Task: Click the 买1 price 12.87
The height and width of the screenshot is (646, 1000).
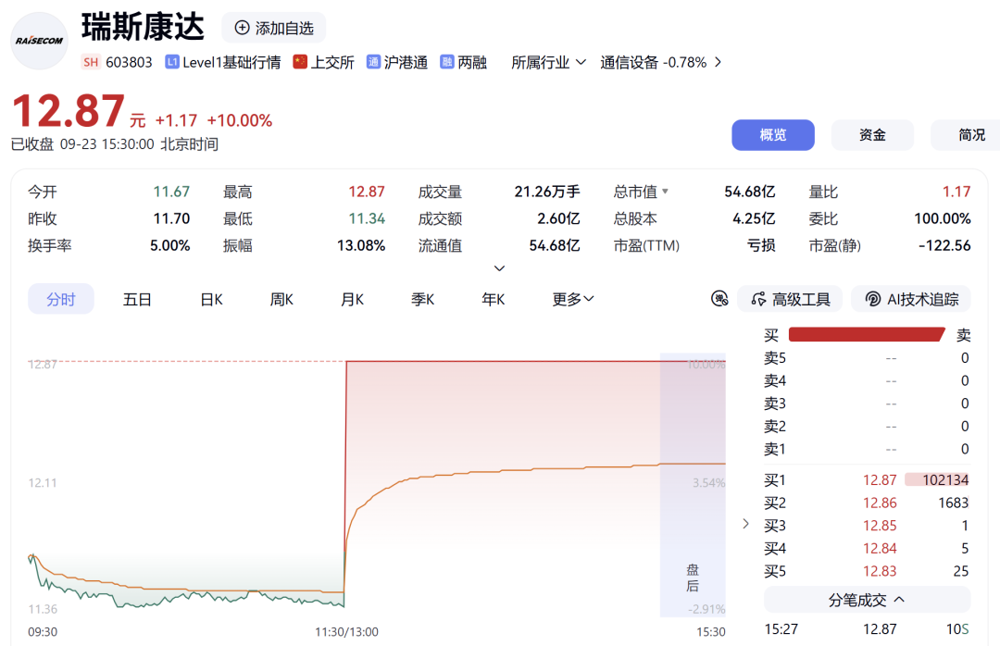Action: click(x=880, y=479)
